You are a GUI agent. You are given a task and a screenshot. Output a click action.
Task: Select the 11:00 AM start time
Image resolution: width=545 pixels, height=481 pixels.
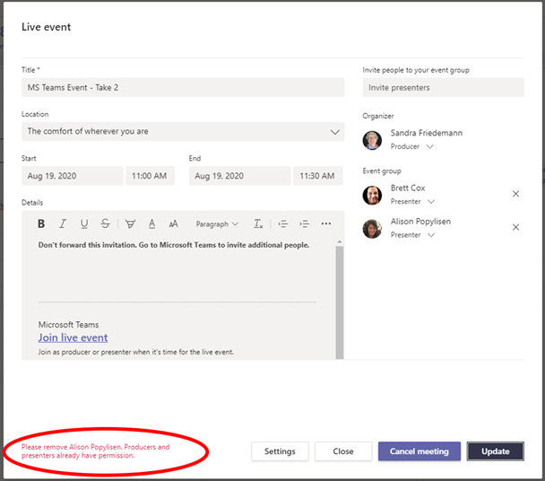(150, 176)
